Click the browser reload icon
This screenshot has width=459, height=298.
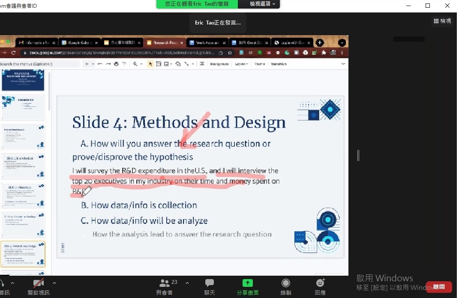pyautogui.click(x=14, y=53)
